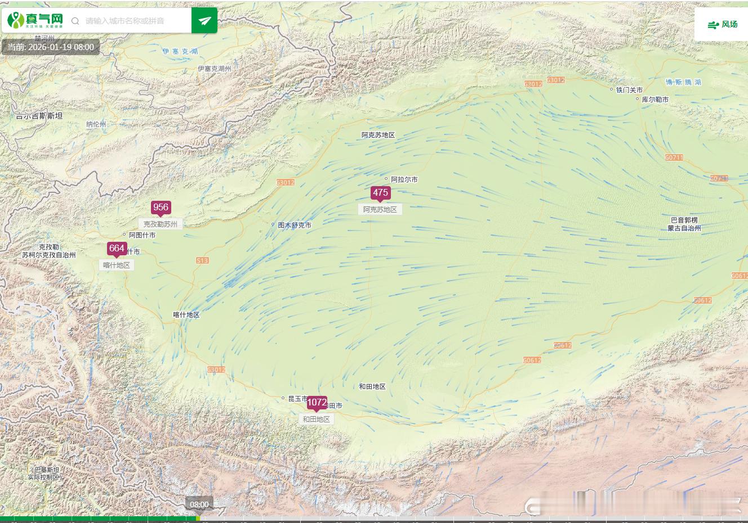Click the 08:00 timeline tooltip
The height and width of the screenshot is (523, 748).
[199, 504]
